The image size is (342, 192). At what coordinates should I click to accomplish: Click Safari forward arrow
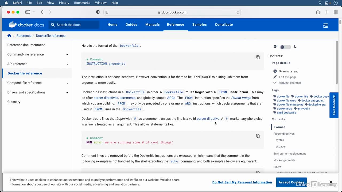[50, 12]
